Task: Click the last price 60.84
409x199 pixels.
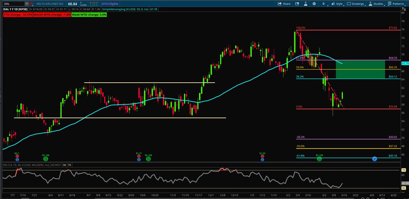Action: (x=72, y=3)
